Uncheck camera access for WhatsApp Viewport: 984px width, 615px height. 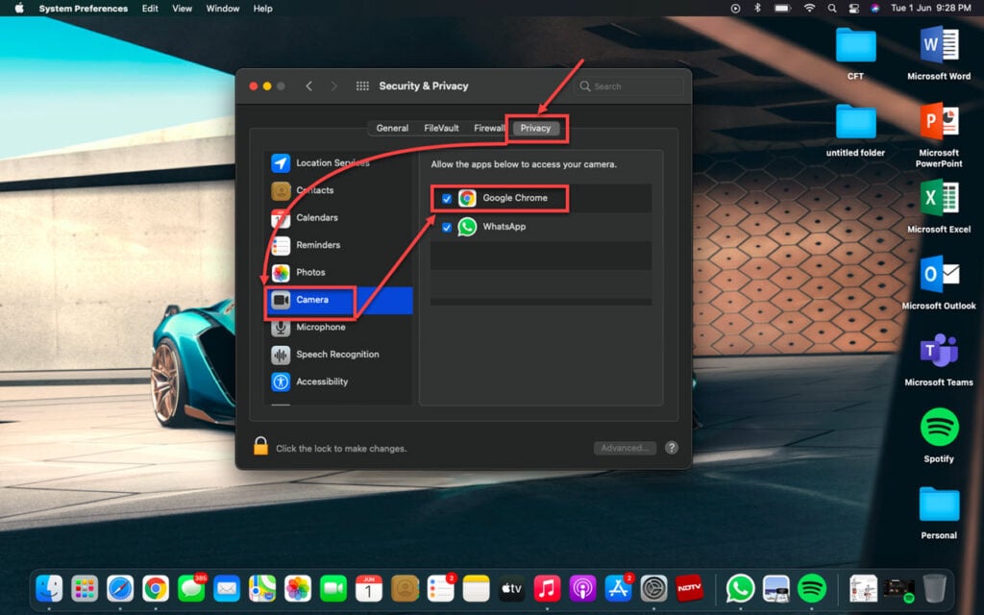[x=447, y=227]
